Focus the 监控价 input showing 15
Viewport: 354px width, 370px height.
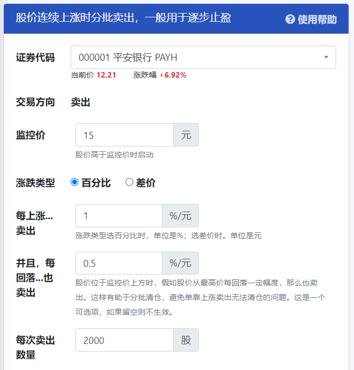(x=124, y=135)
